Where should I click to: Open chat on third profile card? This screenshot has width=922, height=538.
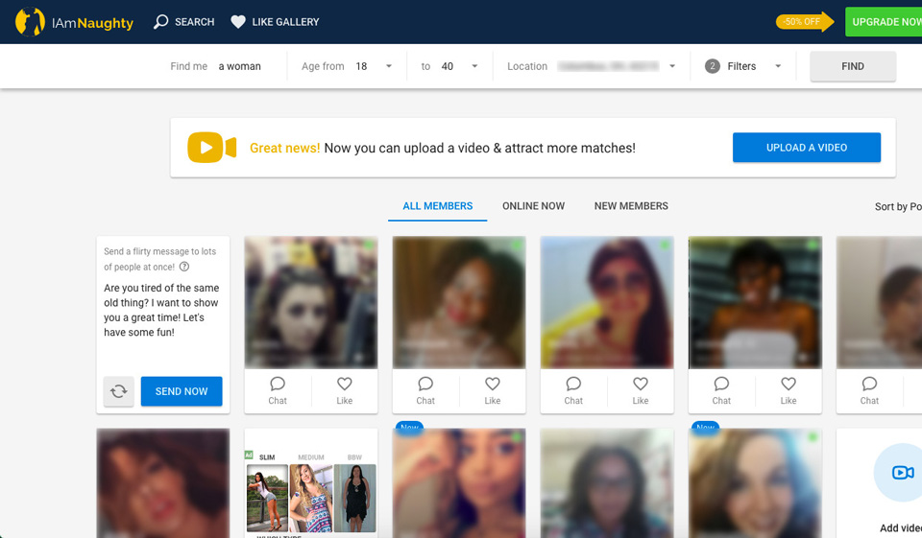coord(573,385)
